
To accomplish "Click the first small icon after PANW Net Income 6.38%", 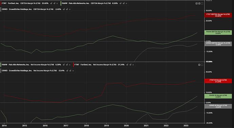I will click(x=64, y=65).
